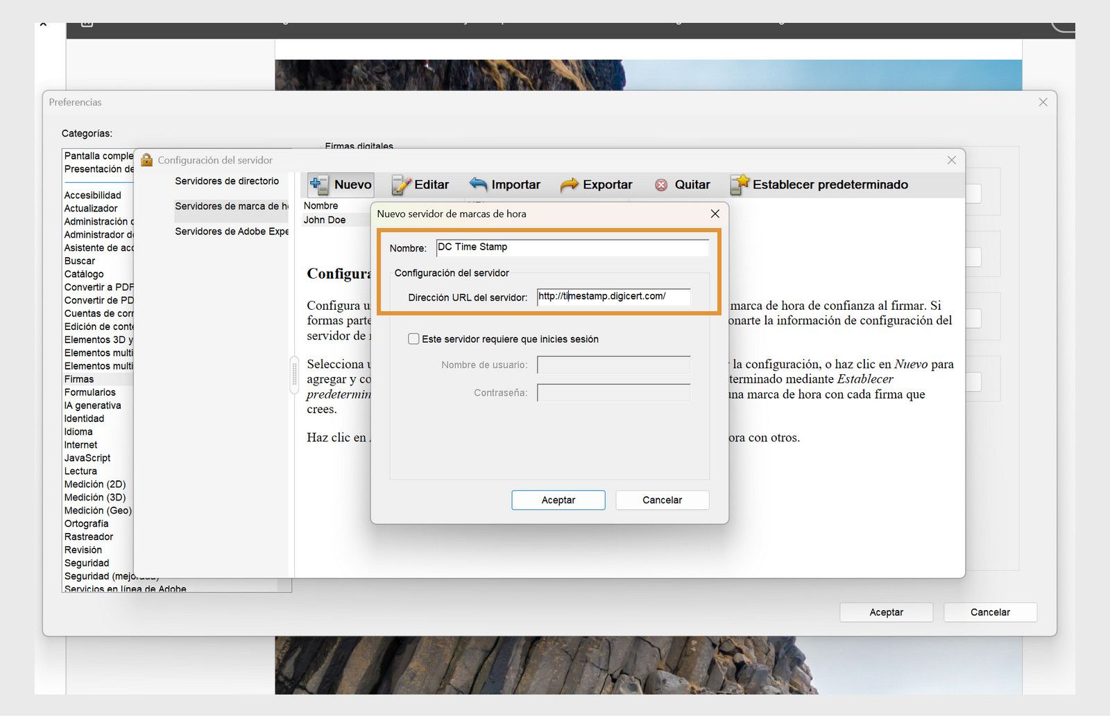Viewport: 1110px width, 716px height.
Task: Open Importar using its arrow icon
Action: [477, 184]
